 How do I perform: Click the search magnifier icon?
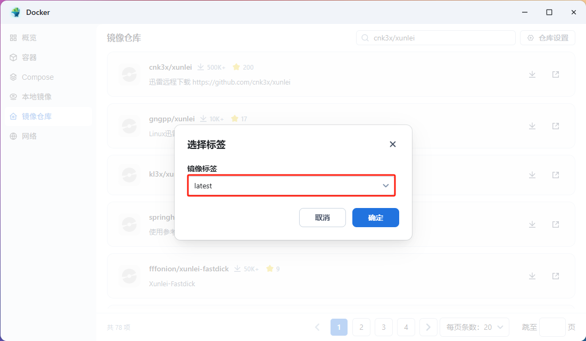[365, 38]
